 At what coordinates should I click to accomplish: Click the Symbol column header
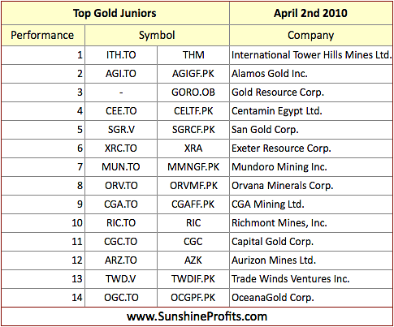pos(157,35)
